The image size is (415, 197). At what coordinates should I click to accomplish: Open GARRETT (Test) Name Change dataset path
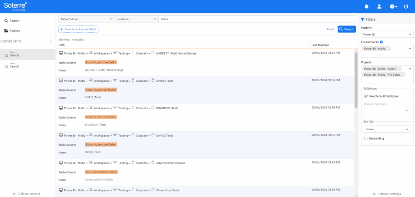point(176,53)
